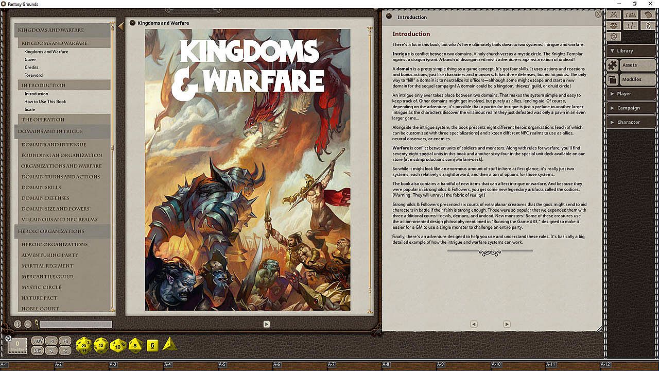Open the +/- modifiers icon

pyautogui.click(x=631, y=25)
